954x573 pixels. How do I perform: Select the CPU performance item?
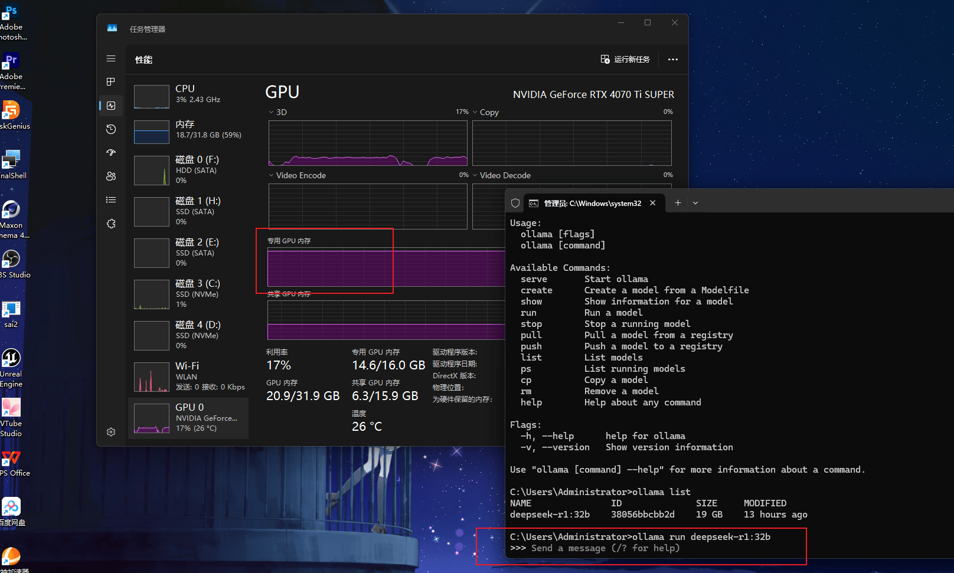coord(188,94)
